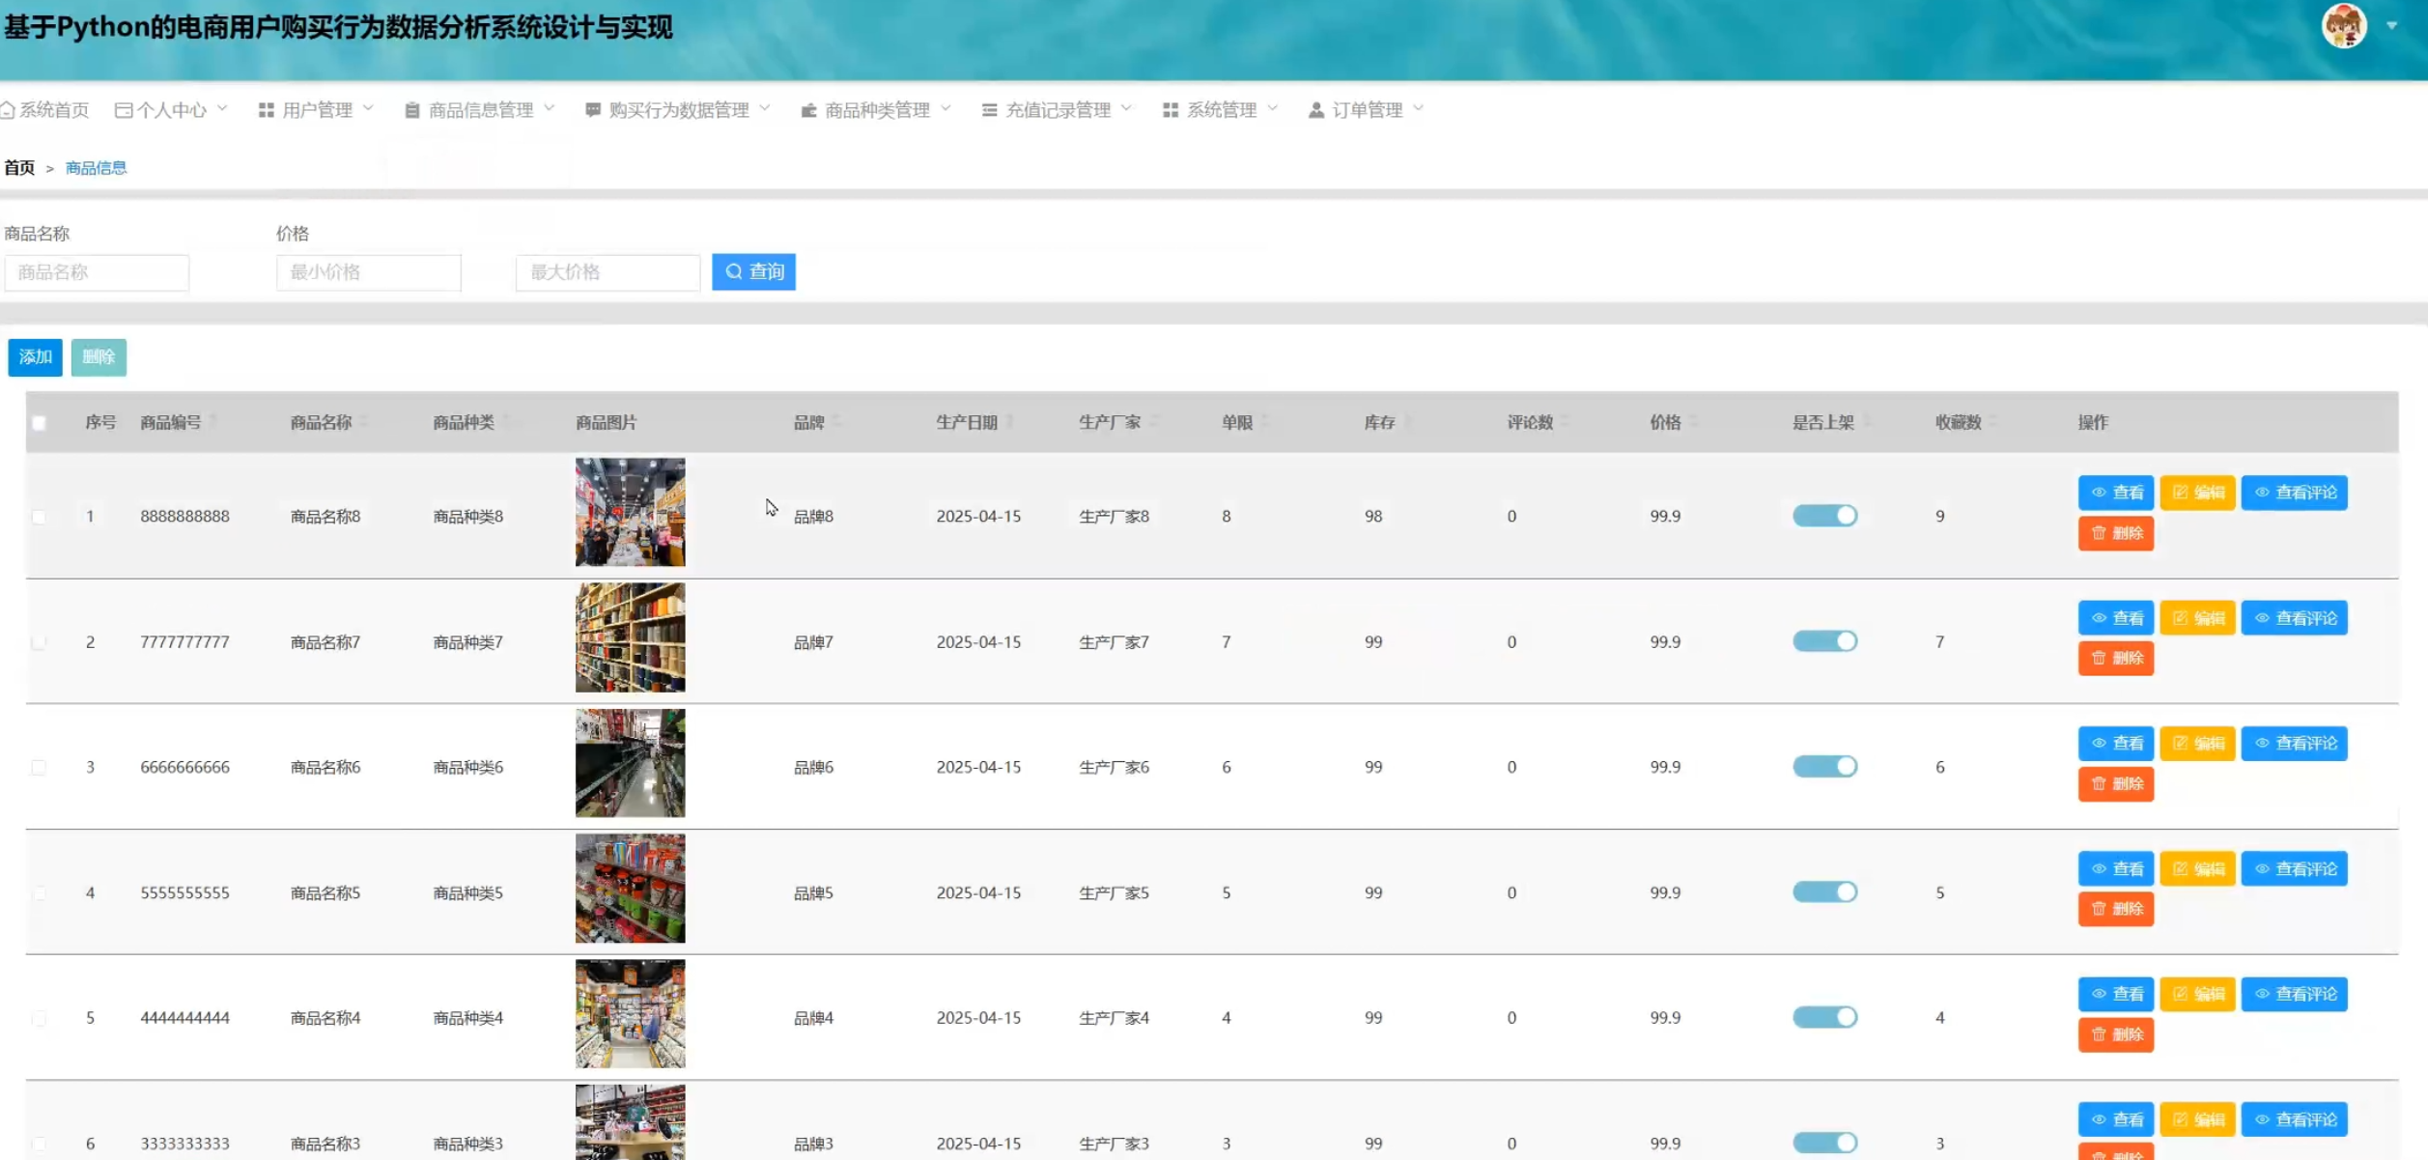Open product image thumbnail for 商品名称5
Viewport: 2428px width, 1160px height.
630,889
